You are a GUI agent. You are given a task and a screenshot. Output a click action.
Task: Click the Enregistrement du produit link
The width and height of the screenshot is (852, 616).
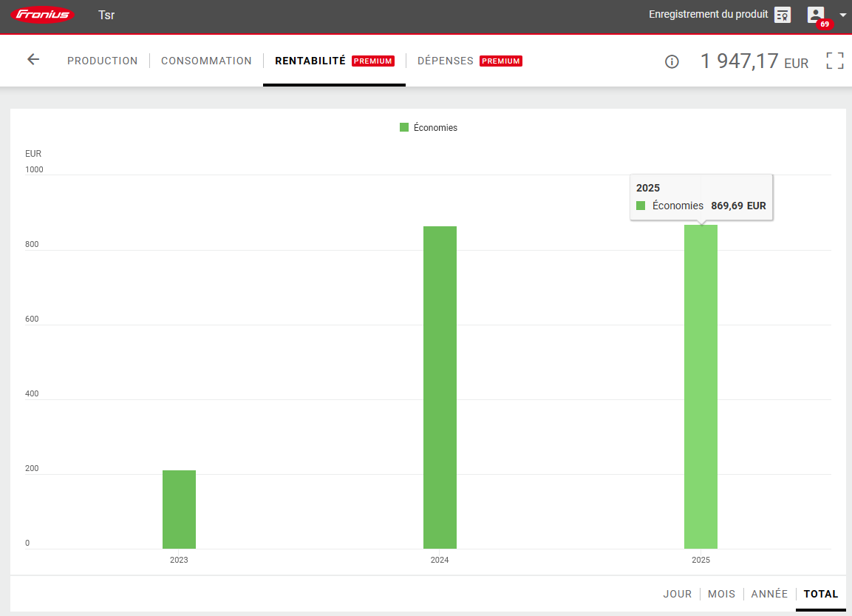[708, 14]
